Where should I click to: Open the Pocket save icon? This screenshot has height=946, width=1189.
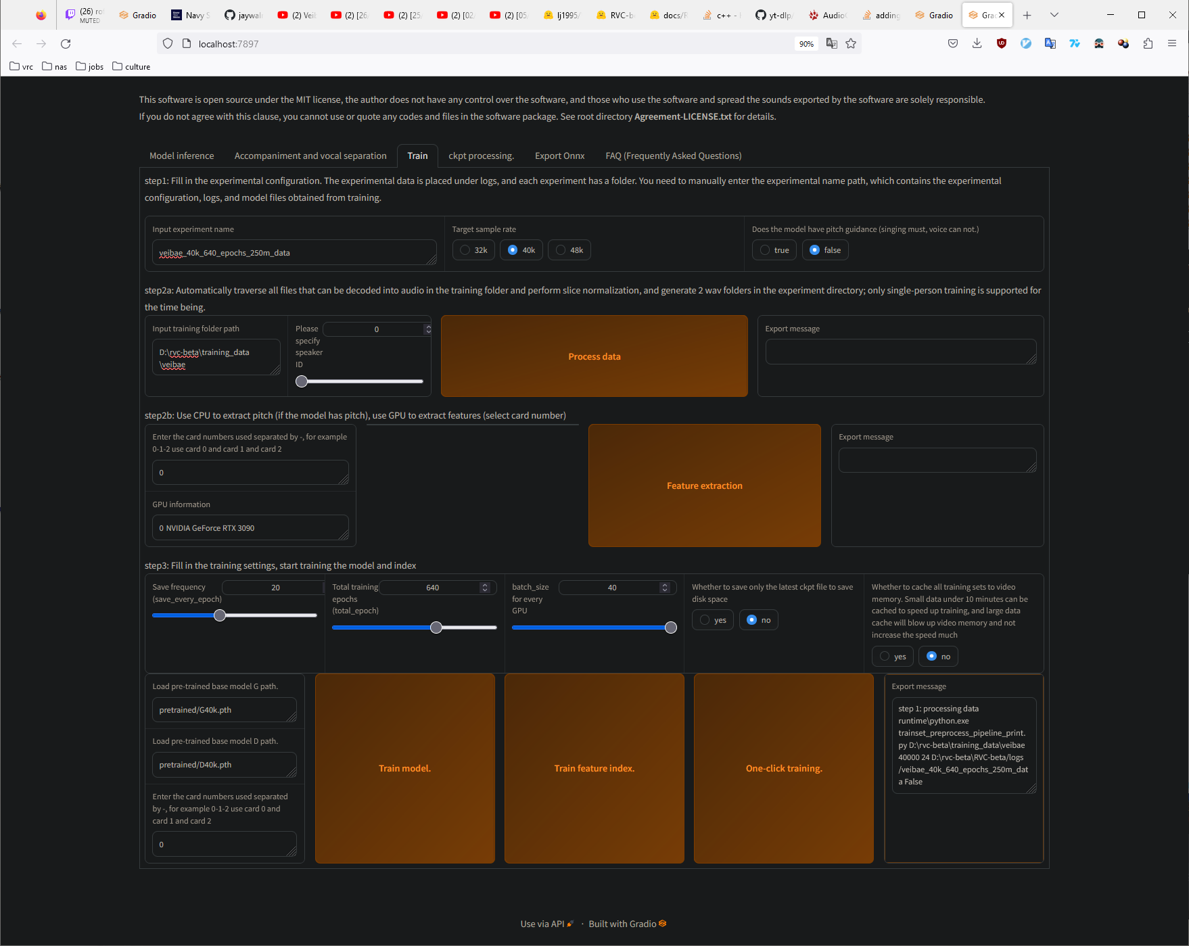(953, 43)
